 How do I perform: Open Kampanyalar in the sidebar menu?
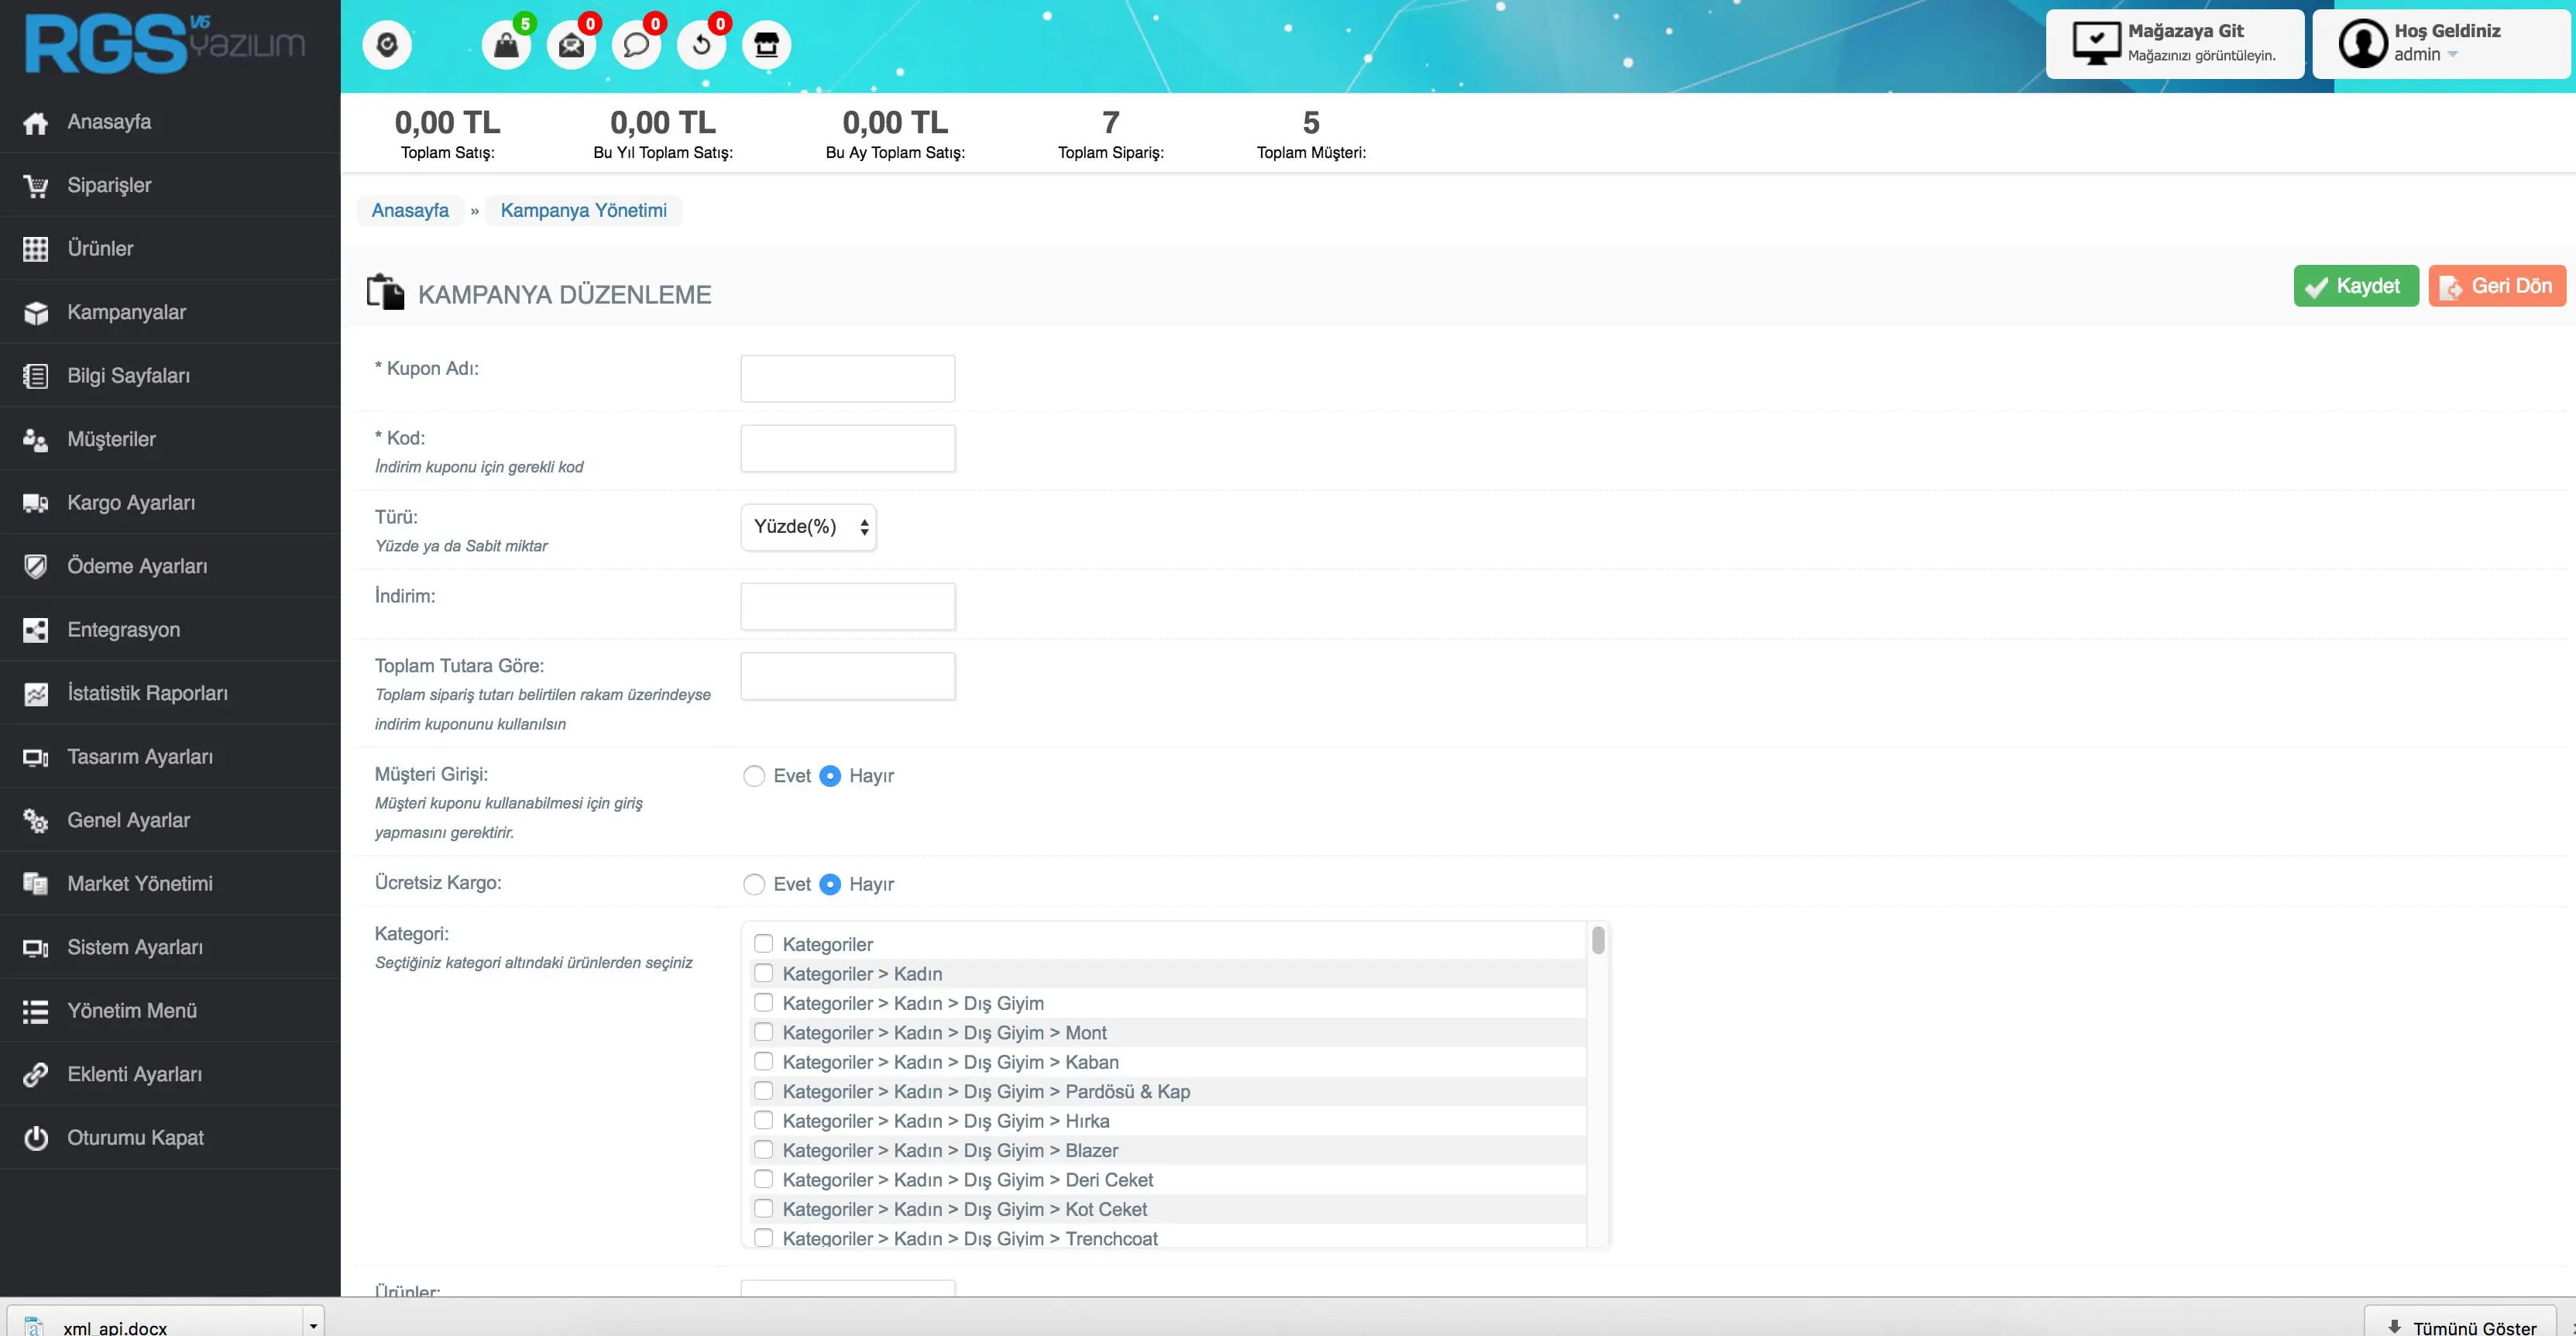(126, 312)
